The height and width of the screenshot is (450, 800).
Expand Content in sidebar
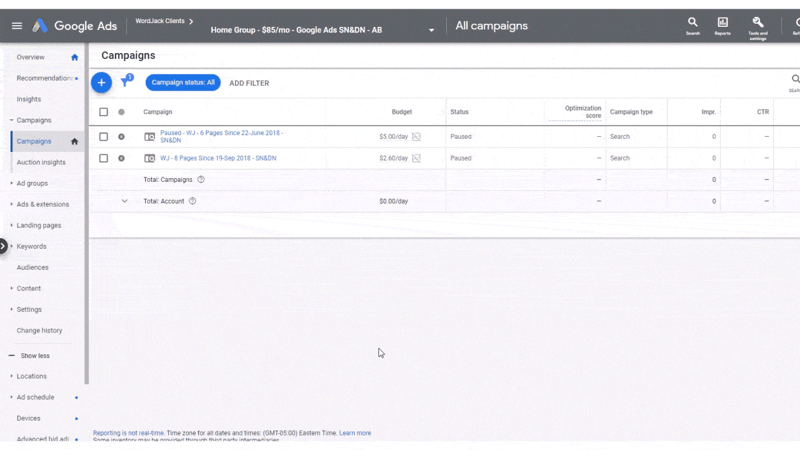[11, 288]
